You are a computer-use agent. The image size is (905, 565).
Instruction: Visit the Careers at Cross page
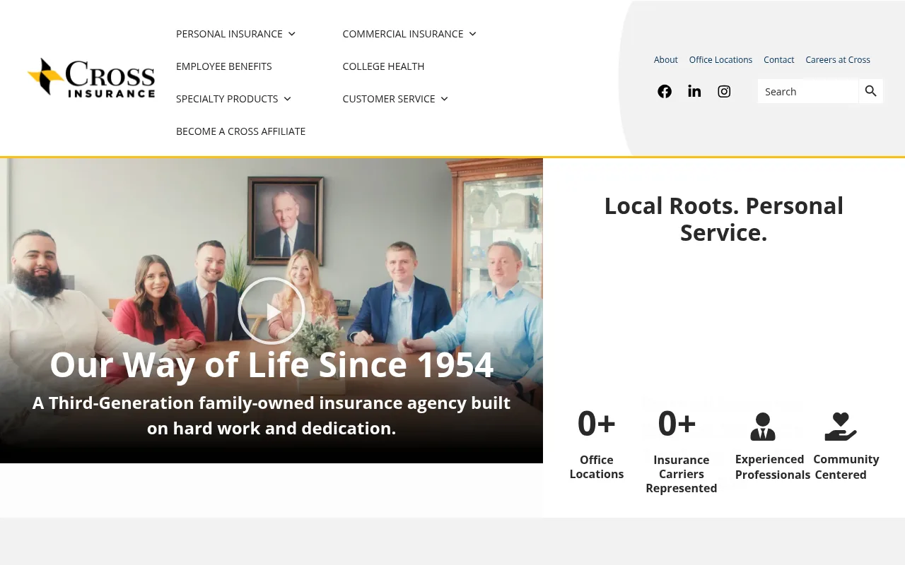click(838, 60)
